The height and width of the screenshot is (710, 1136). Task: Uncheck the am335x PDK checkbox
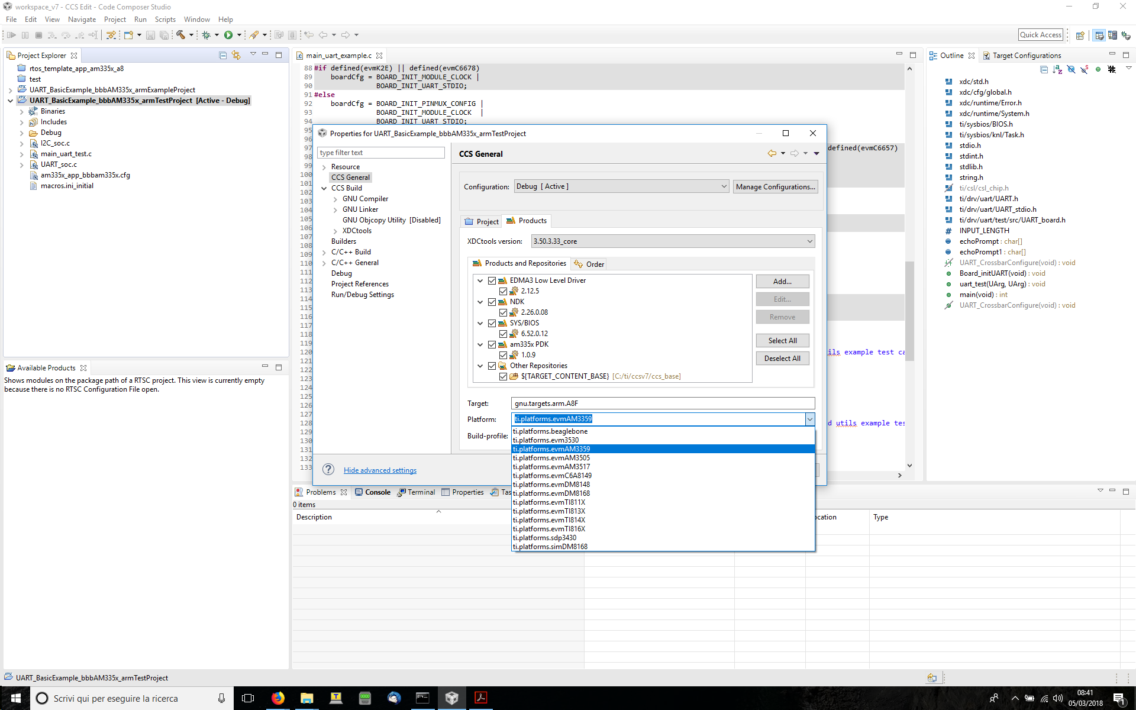coord(492,344)
